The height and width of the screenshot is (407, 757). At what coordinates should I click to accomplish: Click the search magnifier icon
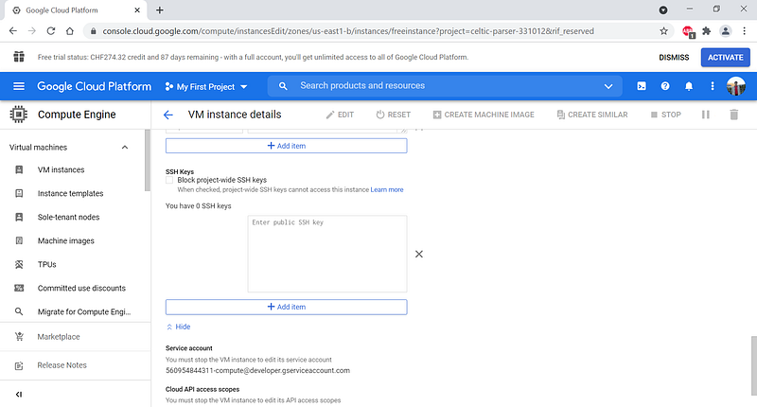point(283,86)
